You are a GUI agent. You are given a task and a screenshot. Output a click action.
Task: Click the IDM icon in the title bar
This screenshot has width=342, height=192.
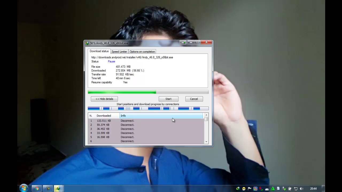tap(87, 43)
